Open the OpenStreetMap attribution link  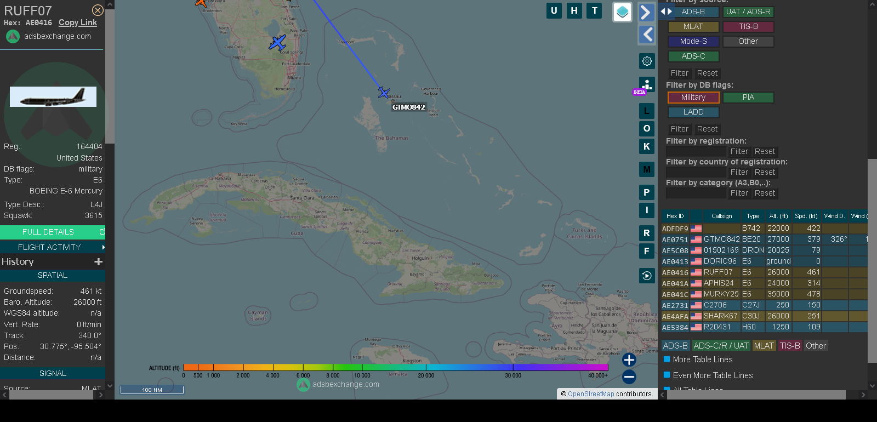591,394
